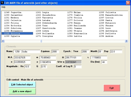The image size is (131, 97).
Task: Select 1267 Geertruida in list
Action: point(46,28)
